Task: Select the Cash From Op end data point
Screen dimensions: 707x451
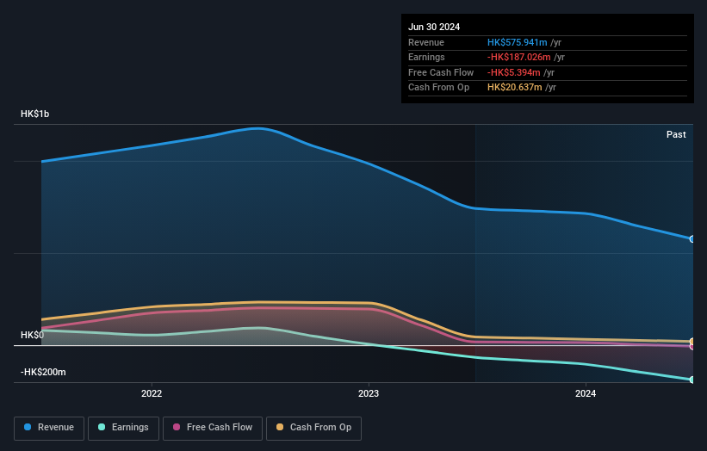Action: [x=692, y=342]
